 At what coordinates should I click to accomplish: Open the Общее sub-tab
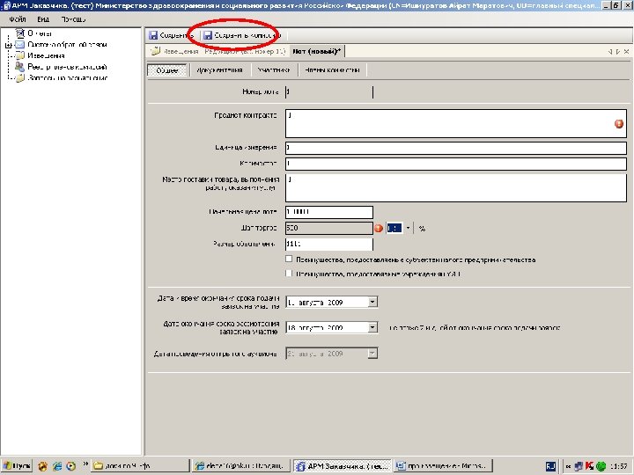click(167, 69)
